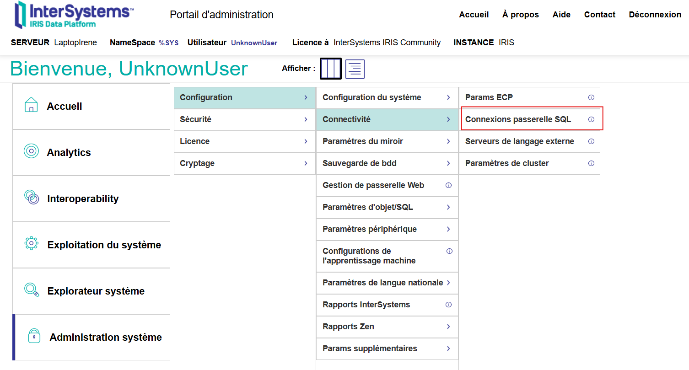Expand the Cryptage submenu
The width and height of the screenshot is (689, 370).
click(x=244, y=163)
